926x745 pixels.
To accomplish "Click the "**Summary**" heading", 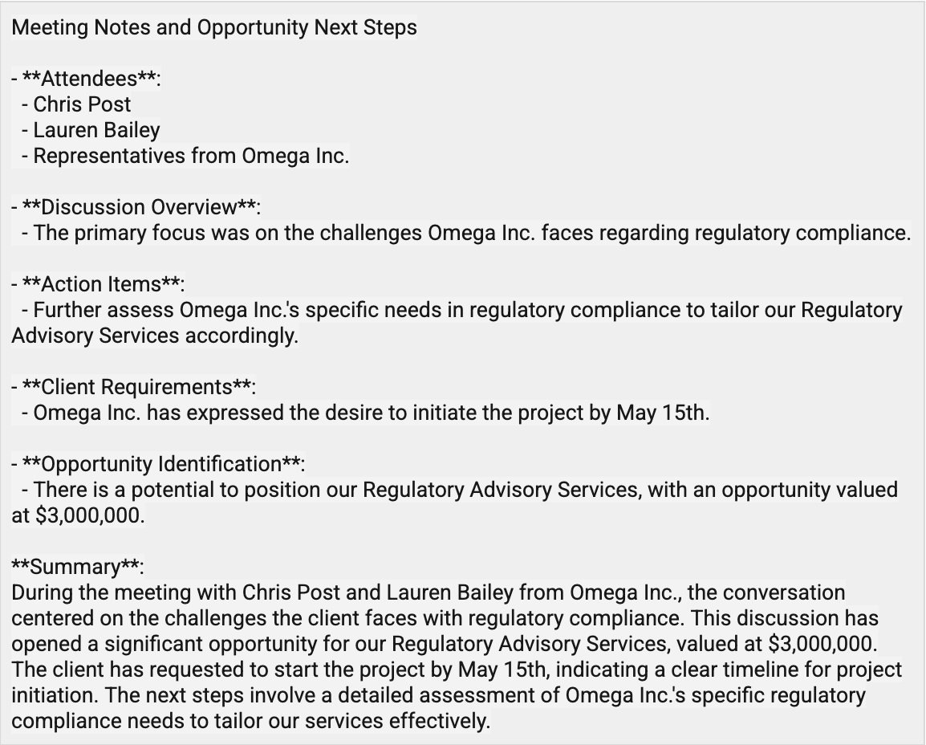I will point(78,567).
